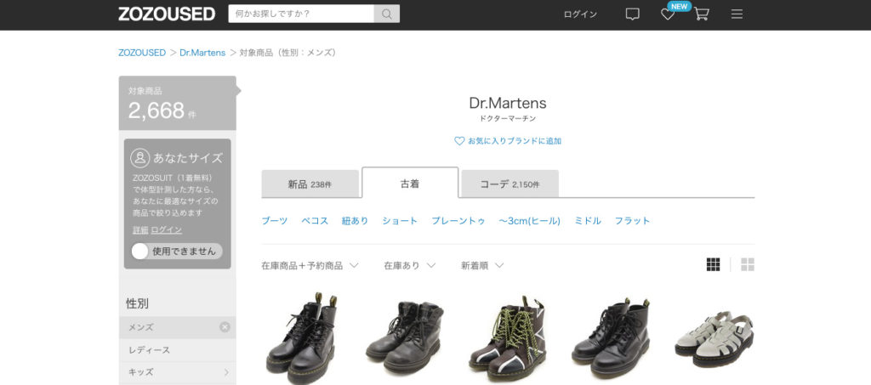This screenshot has width=871, height=385.
Task: Click the search input field
Action: click(x=301, y=14)
